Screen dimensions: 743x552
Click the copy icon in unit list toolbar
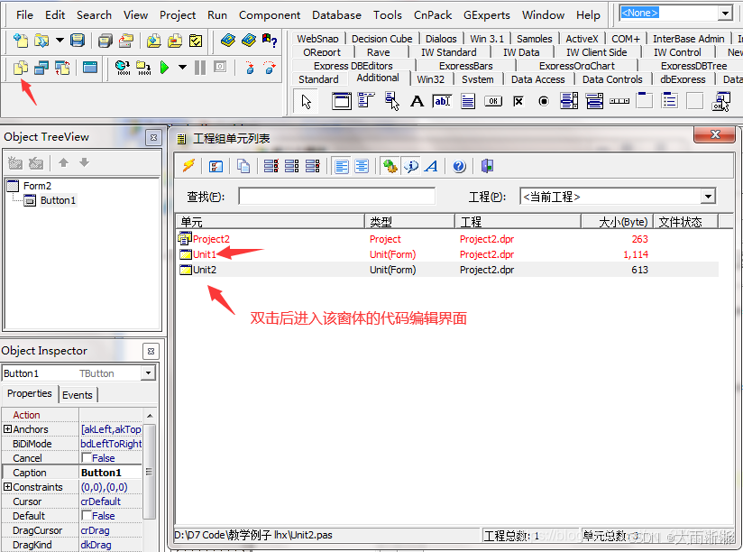coord(243,166)
